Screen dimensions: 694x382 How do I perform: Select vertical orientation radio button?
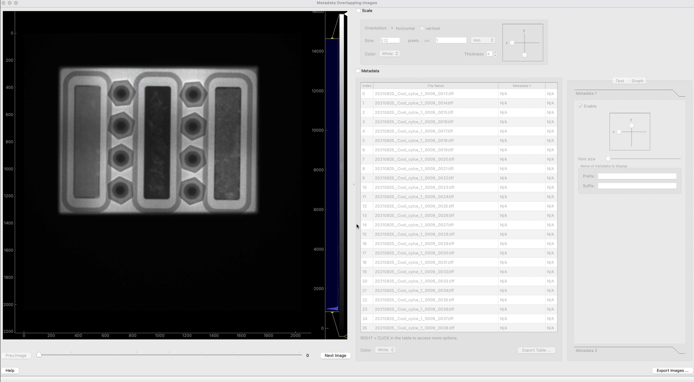tap(422, 28)
